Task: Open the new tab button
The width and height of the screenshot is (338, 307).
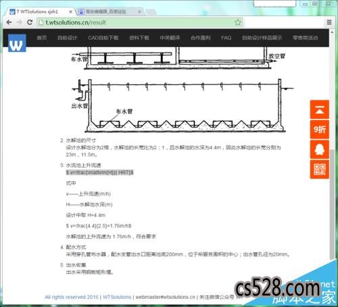Action: pos(151,11)
